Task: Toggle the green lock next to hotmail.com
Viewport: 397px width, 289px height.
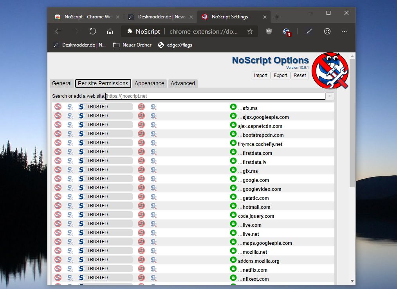Action: click(233, 206)
